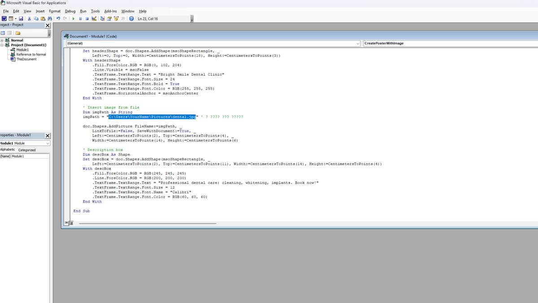Switch to Procedure View at the code window's bottom-left
This screenshot has height=303, width=538.
pyautogui.click(x=66, y=223)
